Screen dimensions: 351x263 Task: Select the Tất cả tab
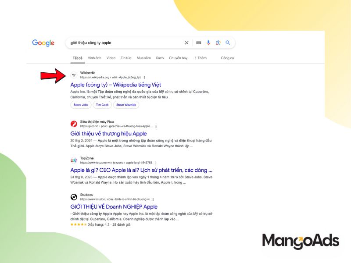coord(78,58)
